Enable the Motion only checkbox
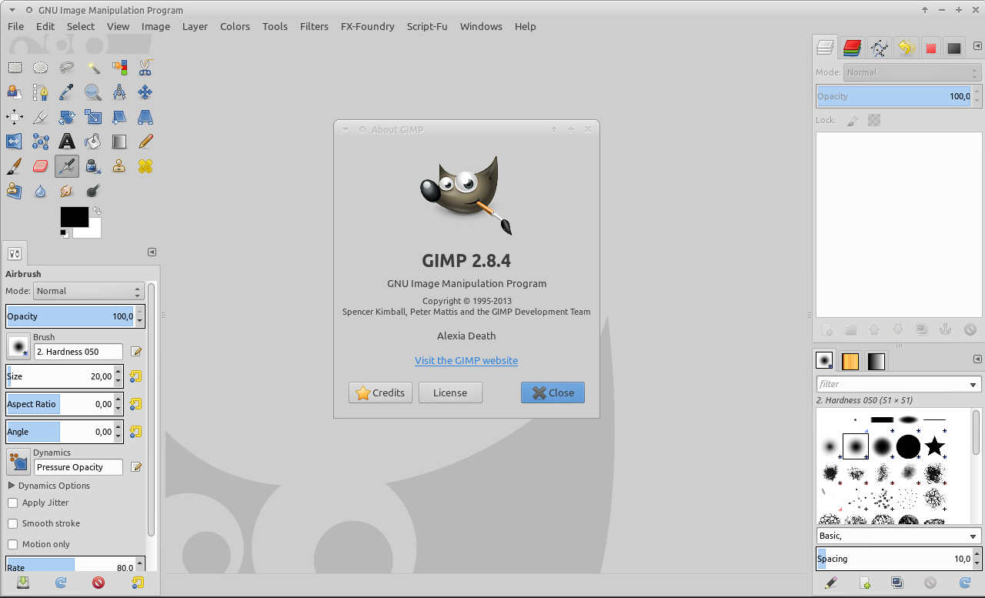The height and width of the screenshot is (598, 985). point(13,544)
